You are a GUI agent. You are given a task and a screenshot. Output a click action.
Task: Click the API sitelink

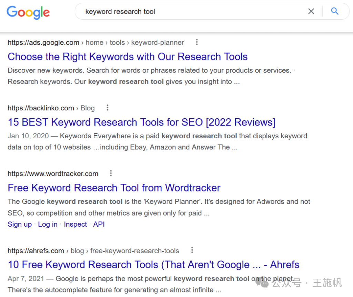point(99,224)
